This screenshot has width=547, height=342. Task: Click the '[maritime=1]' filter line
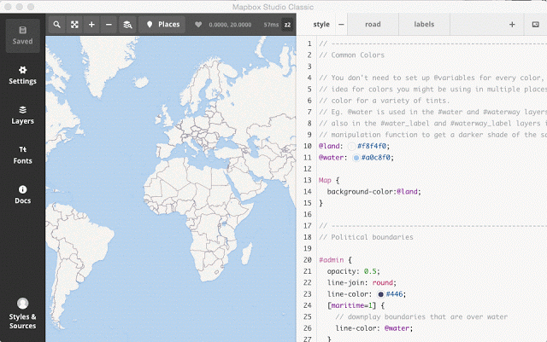tap(356, 305)
